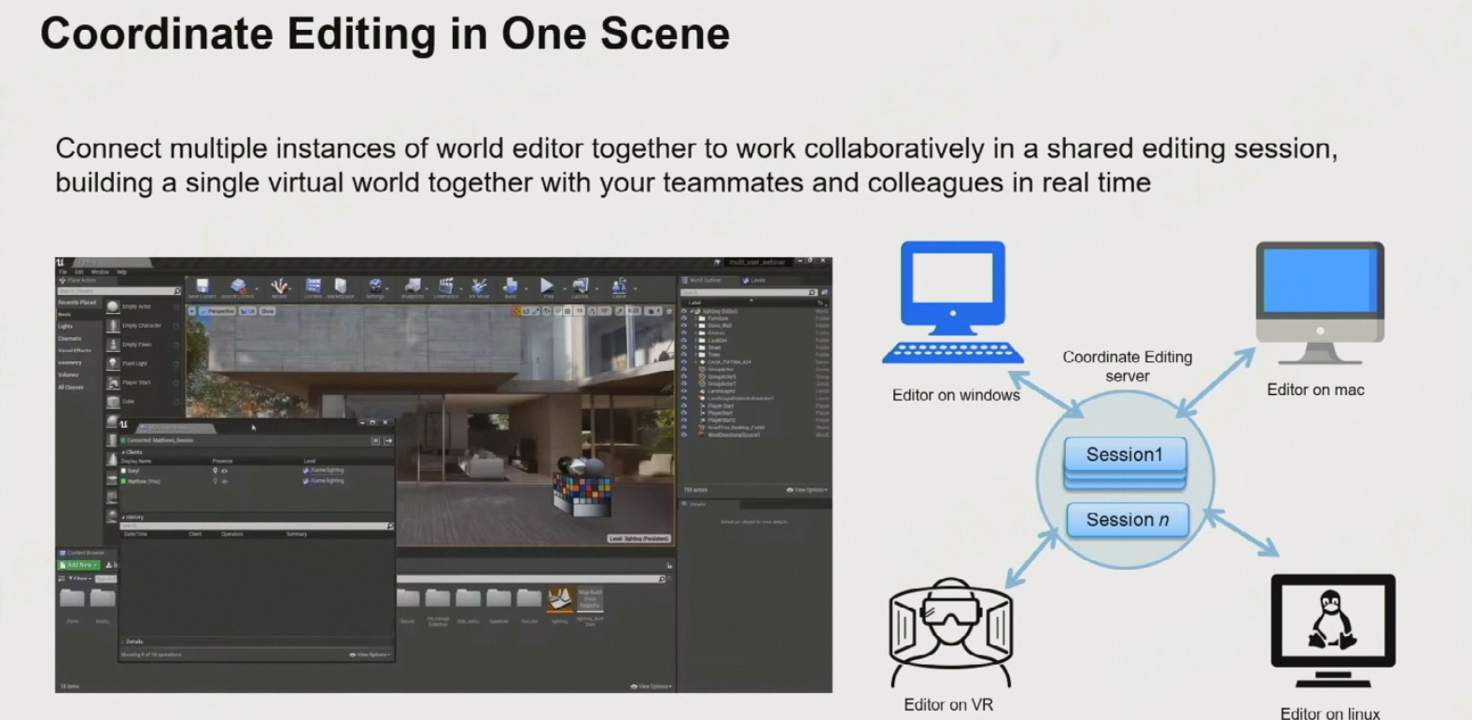This screenshot has height=720, width=1472.
Task: Select the translate gizmo icon in viewport
Action: coord(516,311)
